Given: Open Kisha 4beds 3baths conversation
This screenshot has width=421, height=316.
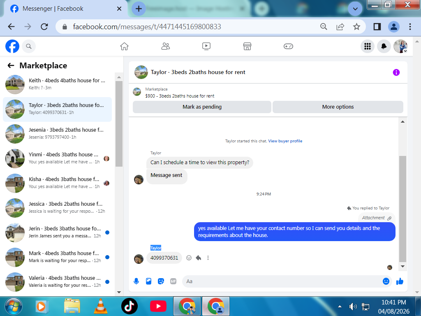Looking at the screenshot, I should pos(57,183).
